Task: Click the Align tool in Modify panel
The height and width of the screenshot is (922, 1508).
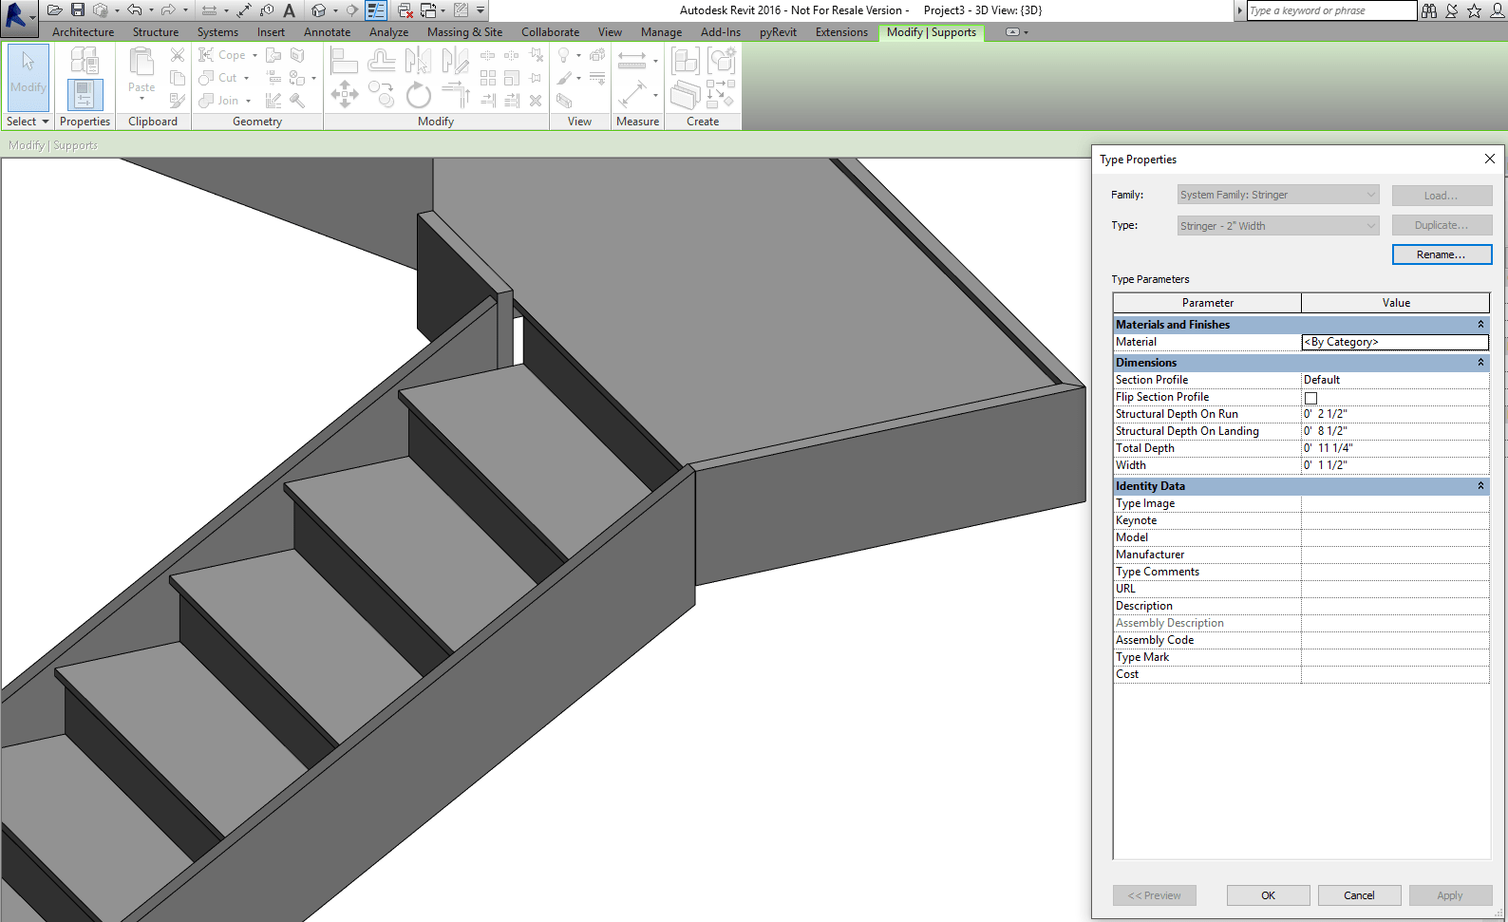Action: [344, 62]
